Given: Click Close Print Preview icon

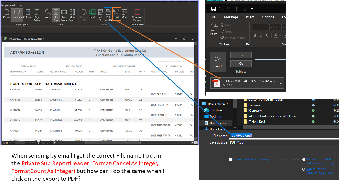Looking at the screenshot, I should (137, 15).
